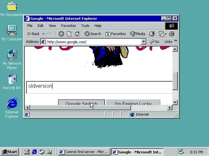Click the Internet zone status indicator

(139, 114)
